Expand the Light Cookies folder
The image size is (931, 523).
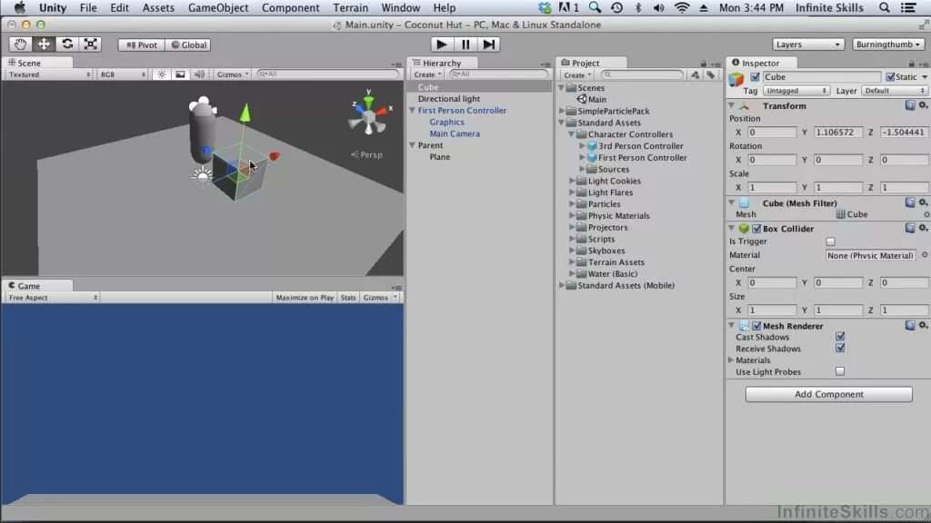[x=573, y=181]
